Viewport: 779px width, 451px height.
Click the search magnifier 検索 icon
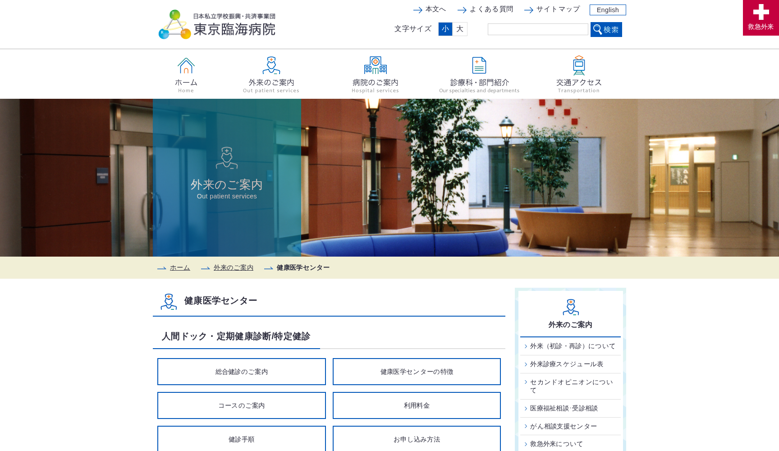pyautogui.click(x=598, y=29)
